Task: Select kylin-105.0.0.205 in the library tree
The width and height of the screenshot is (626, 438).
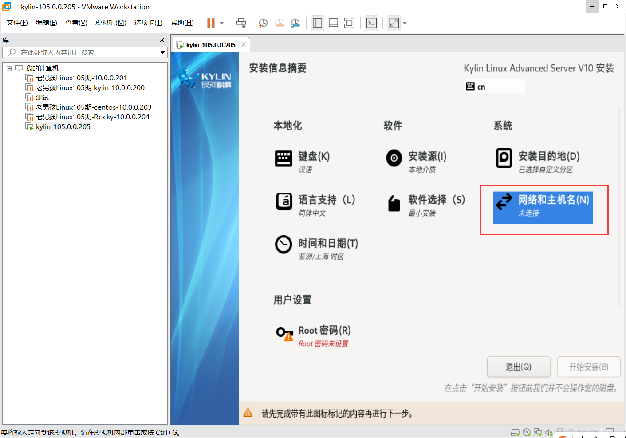Action: click(x=63, y=127)
